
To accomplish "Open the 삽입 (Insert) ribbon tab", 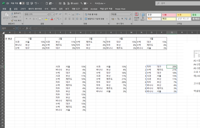I will pos(16,9).
